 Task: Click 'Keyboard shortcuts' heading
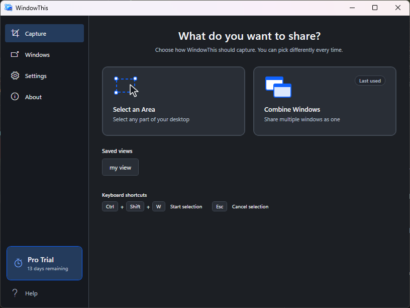pos(124,195)
